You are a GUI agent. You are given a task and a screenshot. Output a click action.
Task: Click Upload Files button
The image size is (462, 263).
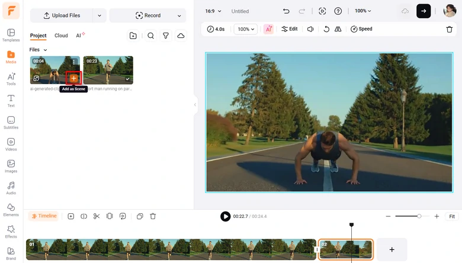(62, 15)
